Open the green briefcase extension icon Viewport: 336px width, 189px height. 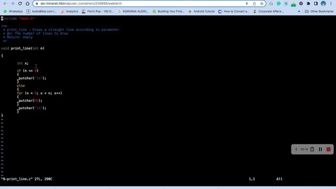(293, 4)
